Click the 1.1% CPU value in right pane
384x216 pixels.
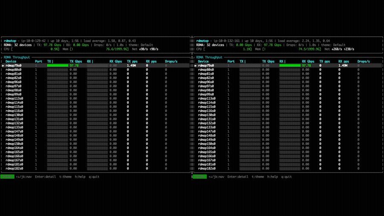[x=247, y=49]
